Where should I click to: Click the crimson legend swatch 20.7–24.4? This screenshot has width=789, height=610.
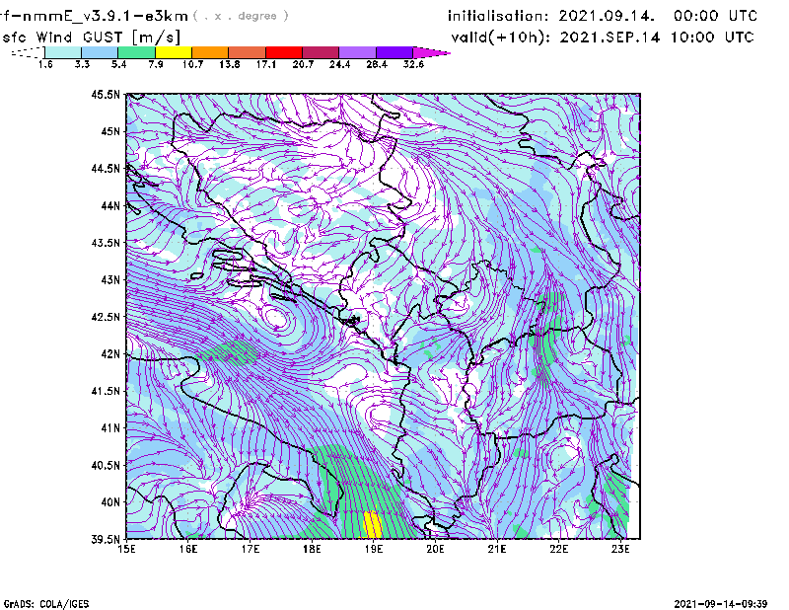tap(321, 52)
